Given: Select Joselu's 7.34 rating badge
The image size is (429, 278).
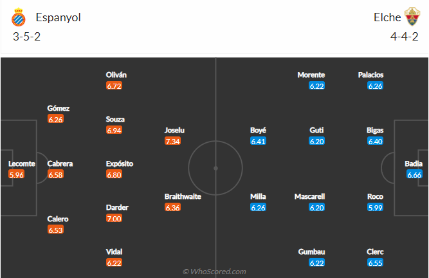Looking at the screenshot, I should coord(172,141).
